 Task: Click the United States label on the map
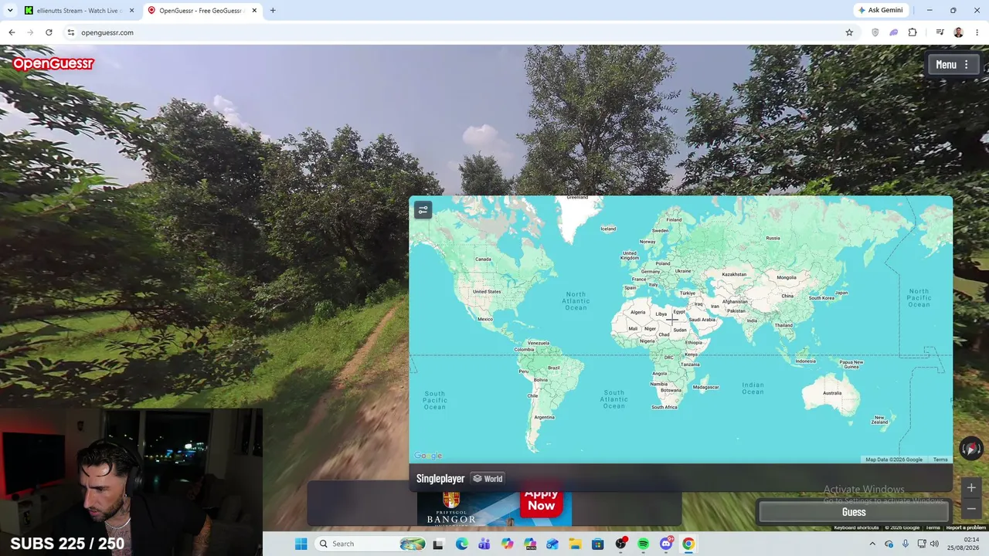487,291
